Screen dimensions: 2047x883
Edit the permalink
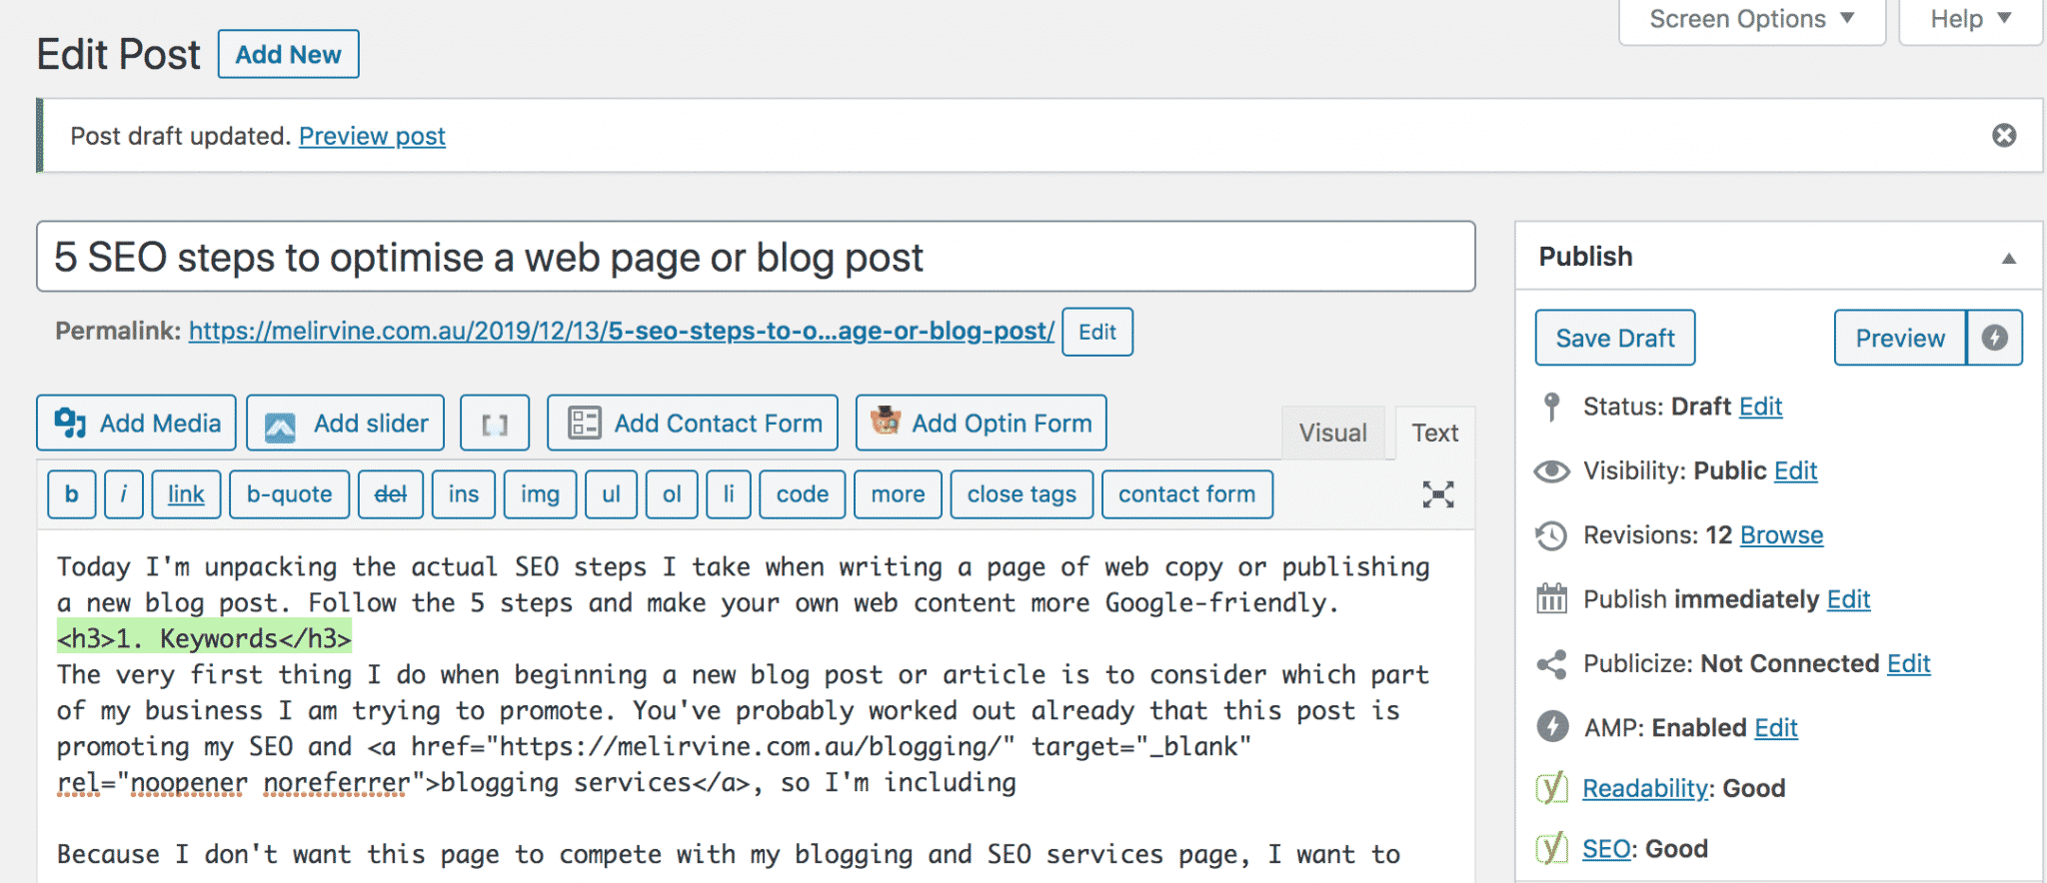coord(1096,332)
